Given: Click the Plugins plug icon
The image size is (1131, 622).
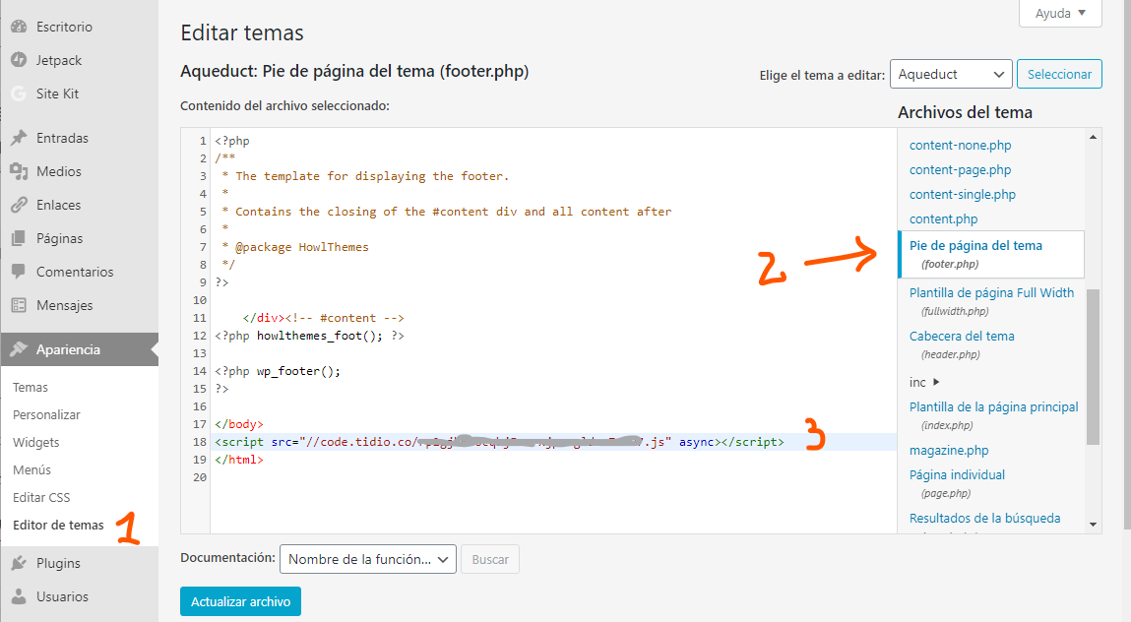Looking at the screenshot, I should pyautogui.click(x=19, y=563).
